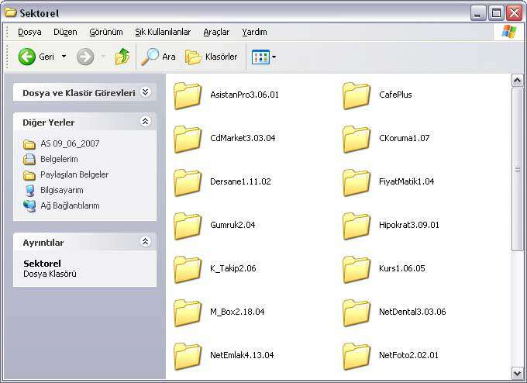Screen dimensions: 527x383
Task: Click the Dersane1.11.02 folder name
Action: pos(240,181)
